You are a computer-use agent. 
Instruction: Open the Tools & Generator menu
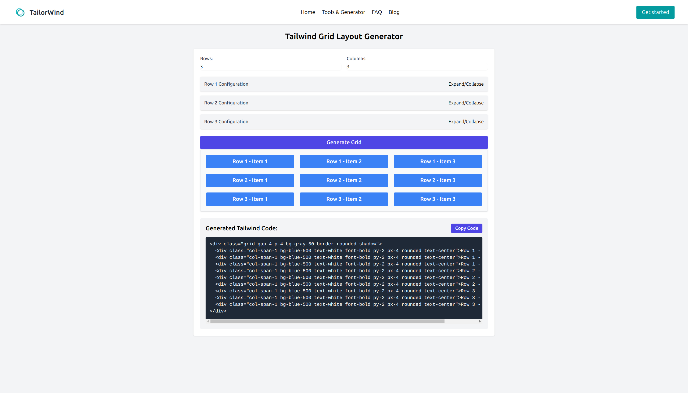343,12
